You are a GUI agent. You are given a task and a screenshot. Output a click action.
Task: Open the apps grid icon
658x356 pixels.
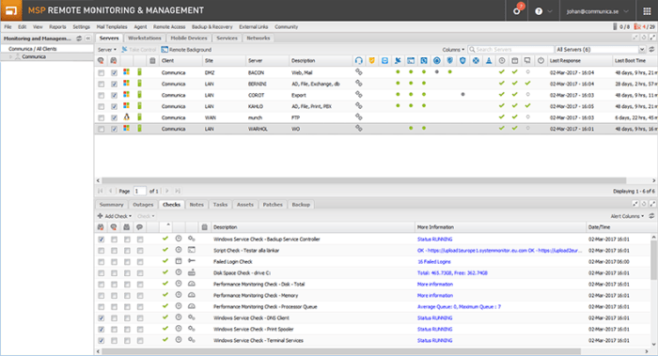[x=647, y=11]
